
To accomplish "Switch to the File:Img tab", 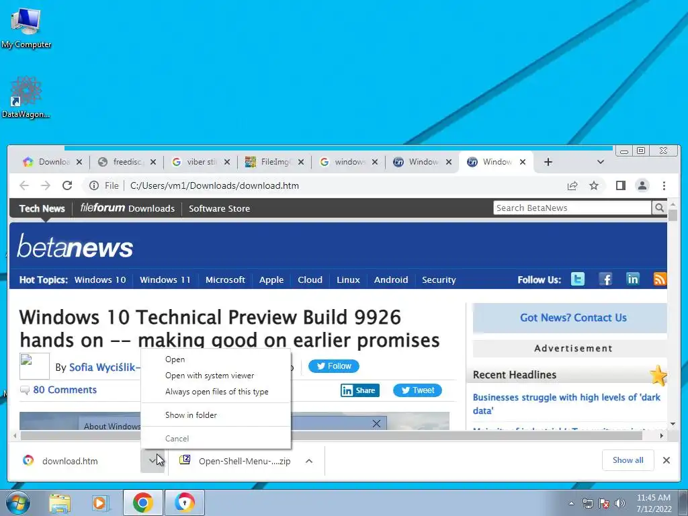I will [274, 162].
